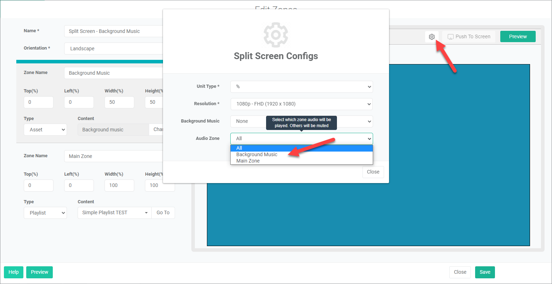Open the Resolution dropdown
This screenshot has height=284, width=552.
click(x=302, y=104)
